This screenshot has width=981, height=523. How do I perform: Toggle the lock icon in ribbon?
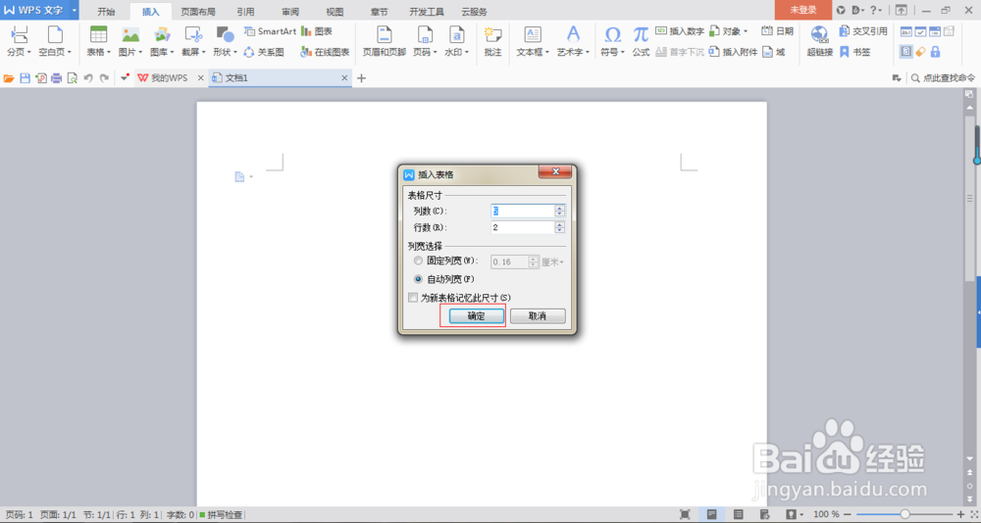pos(935,53)
